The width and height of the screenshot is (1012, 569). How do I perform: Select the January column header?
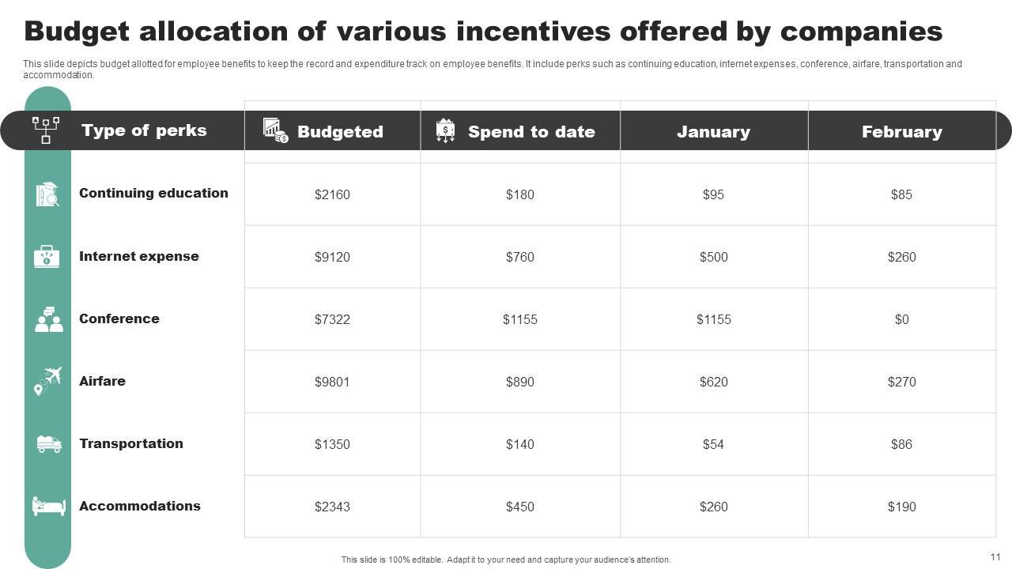click(713, 132)
